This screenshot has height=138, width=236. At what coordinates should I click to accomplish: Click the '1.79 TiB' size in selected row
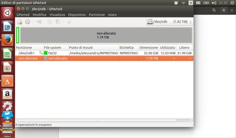152,59
